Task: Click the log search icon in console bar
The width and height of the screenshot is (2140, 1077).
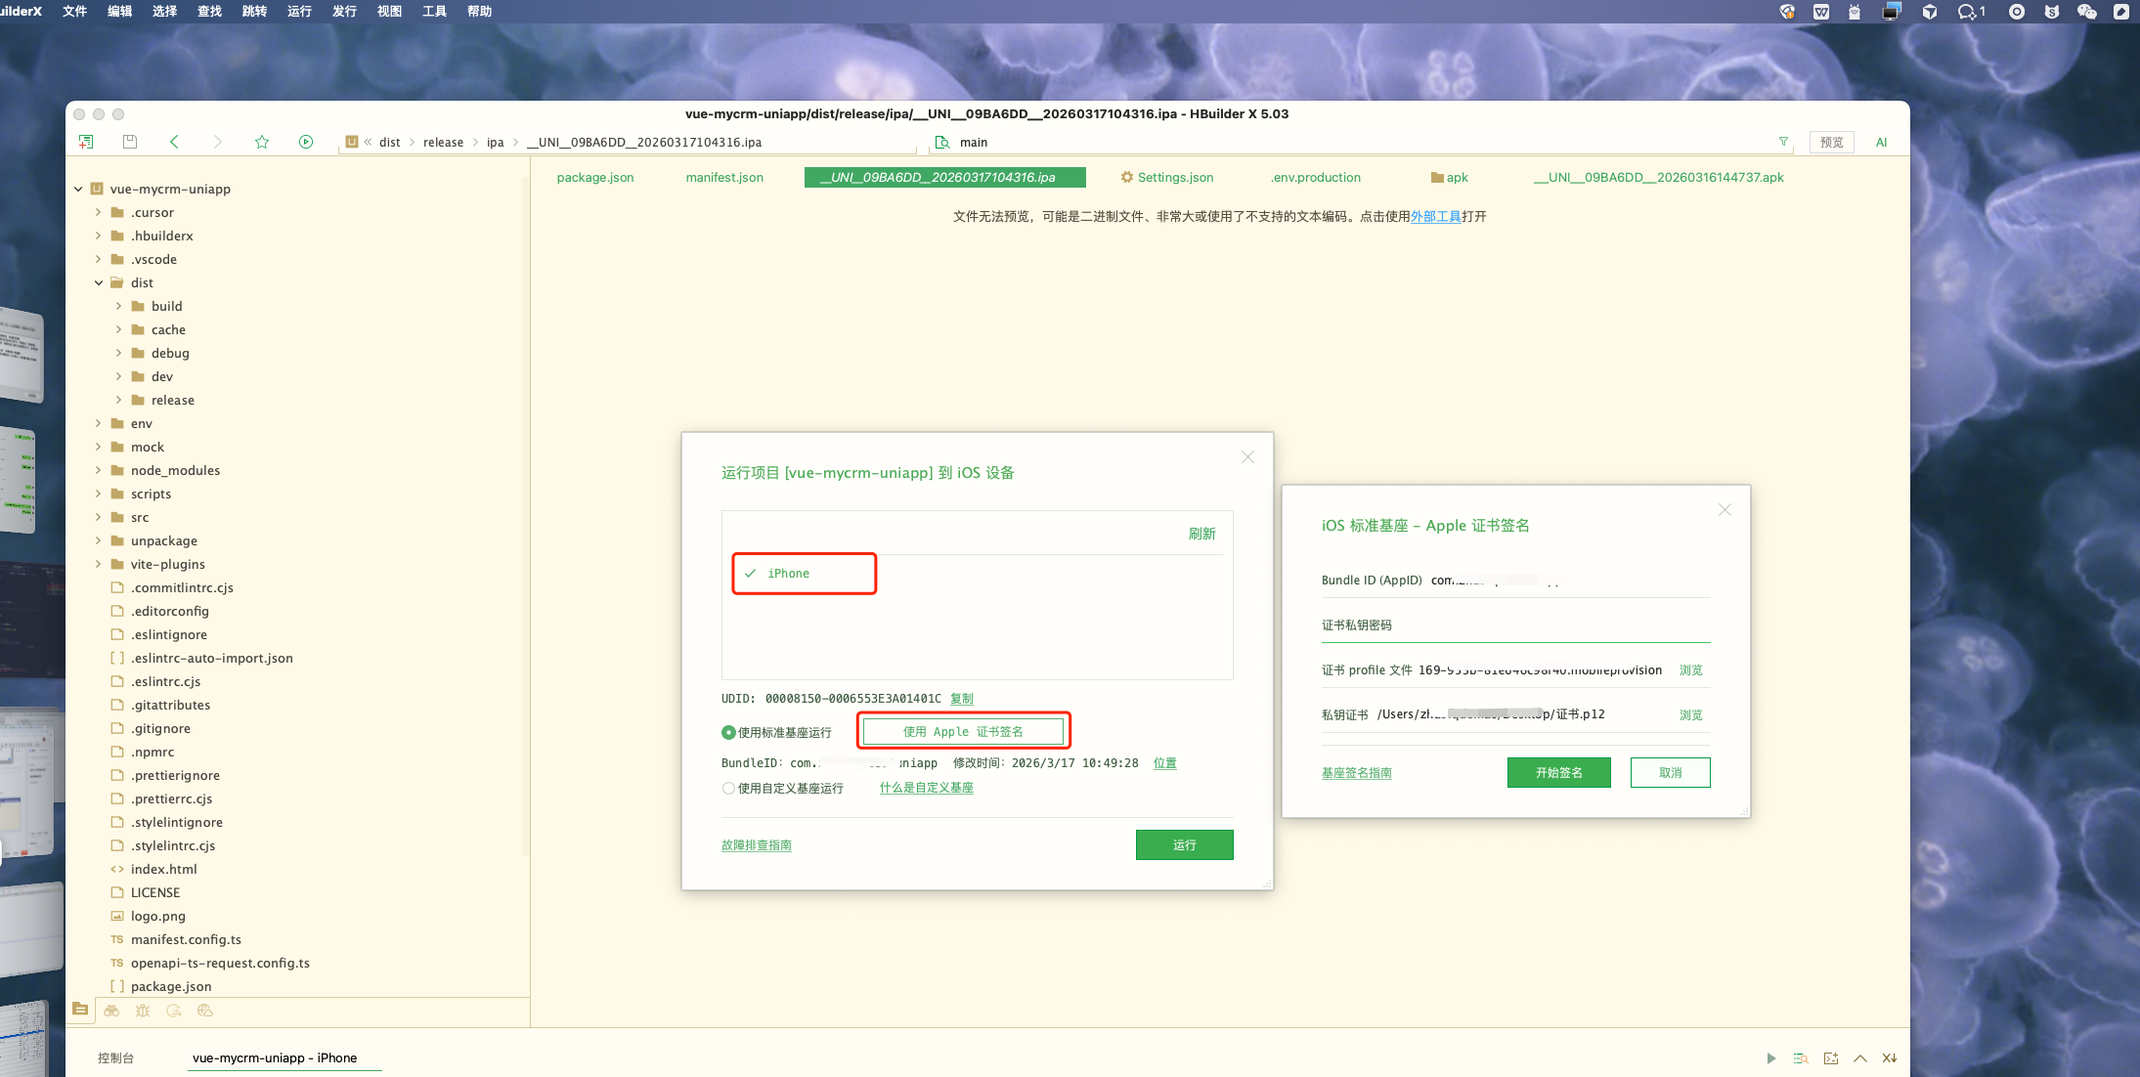Action: [1801, 1058]
